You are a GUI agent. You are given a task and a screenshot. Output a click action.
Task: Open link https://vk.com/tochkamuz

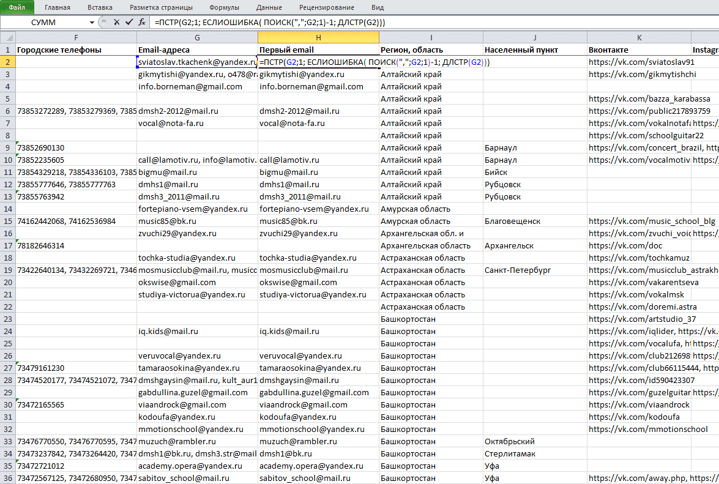(639, 258)
